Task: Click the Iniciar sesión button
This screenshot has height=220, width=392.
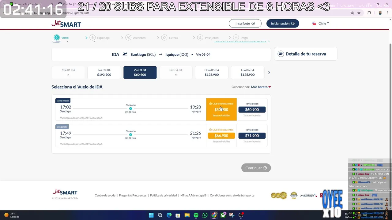Action: (283, 24)
